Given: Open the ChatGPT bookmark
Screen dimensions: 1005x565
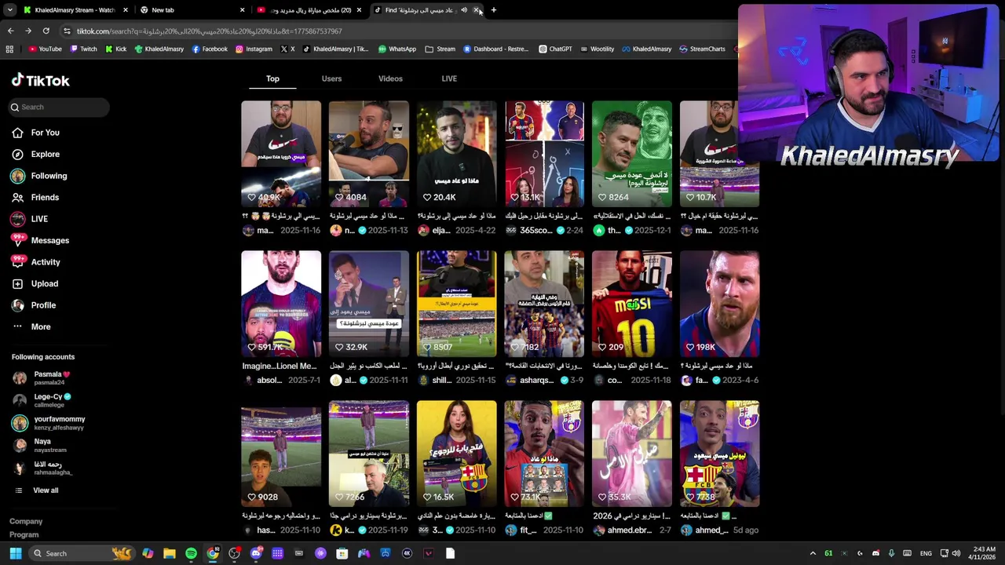Looking at the screenshot, I should tap(555, 49).
